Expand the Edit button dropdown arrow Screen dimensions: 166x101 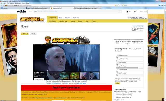pyautogui.click(x=27, y=34)
